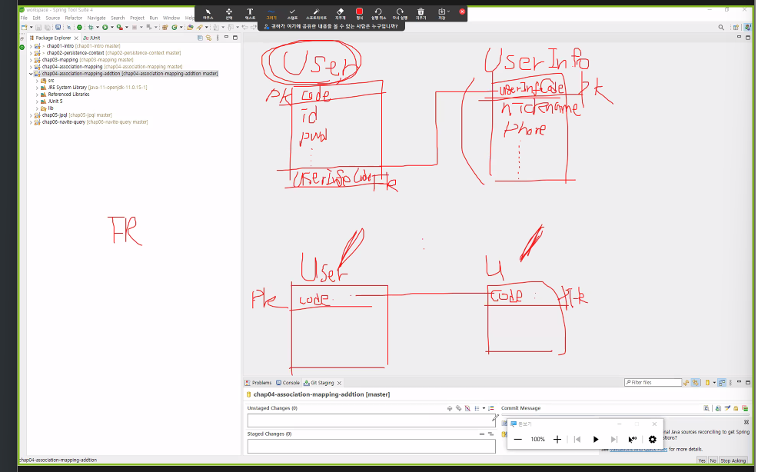Open Package Explorer view menu
Screen dimensions: 768x472
[x=217, y=38]
